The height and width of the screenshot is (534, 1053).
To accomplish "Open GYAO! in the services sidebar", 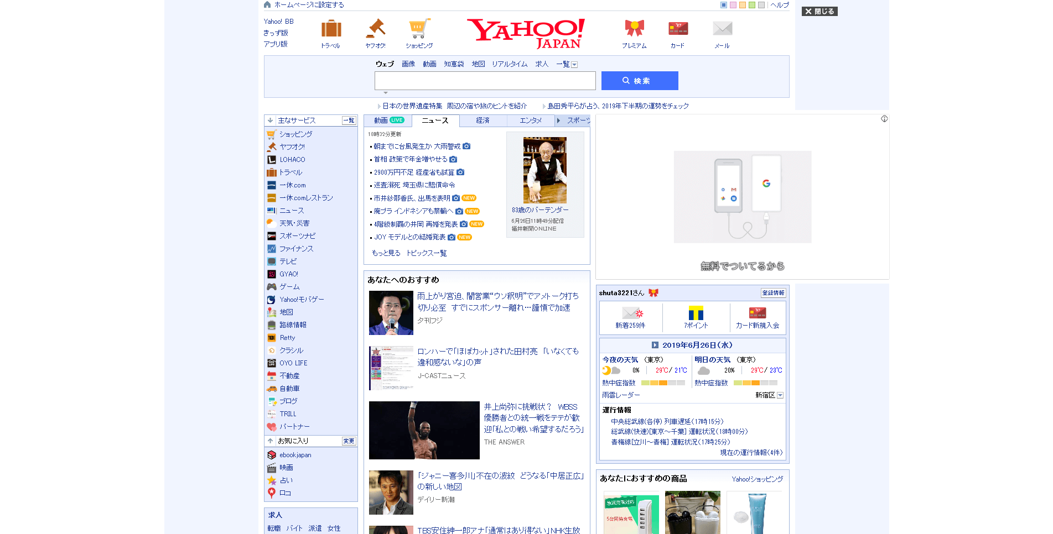I will pos(288,274).
